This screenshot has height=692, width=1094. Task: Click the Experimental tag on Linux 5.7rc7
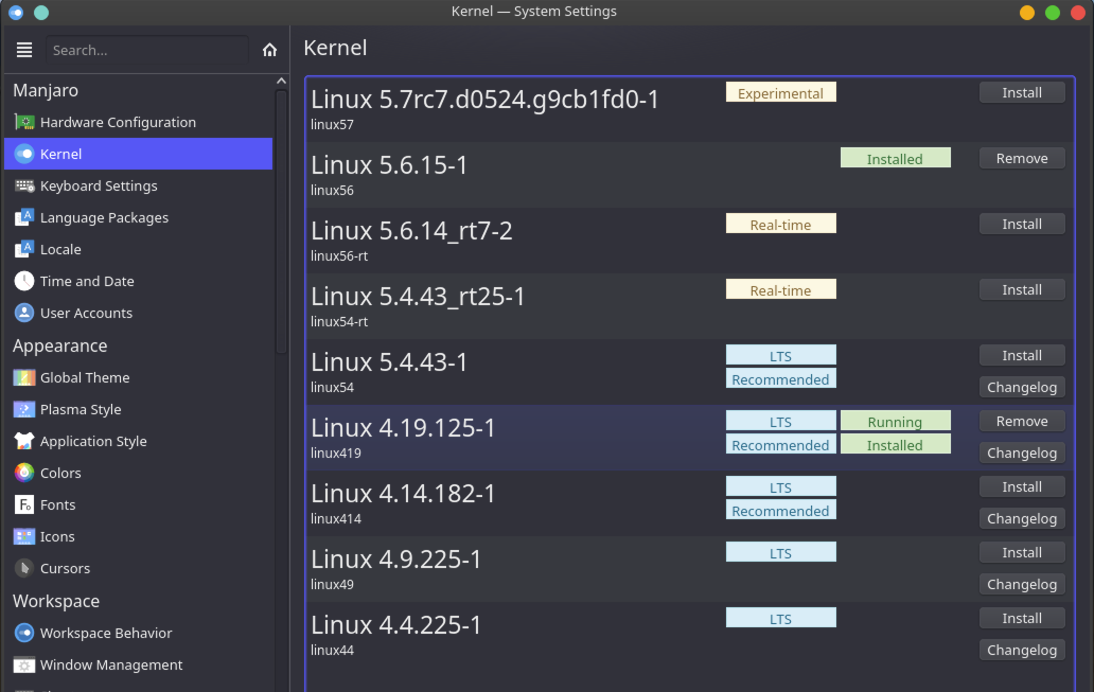pos(781,92)
